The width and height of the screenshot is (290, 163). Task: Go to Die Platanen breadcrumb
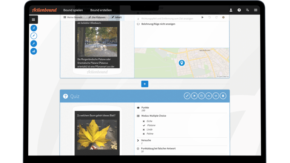point(97,17)
